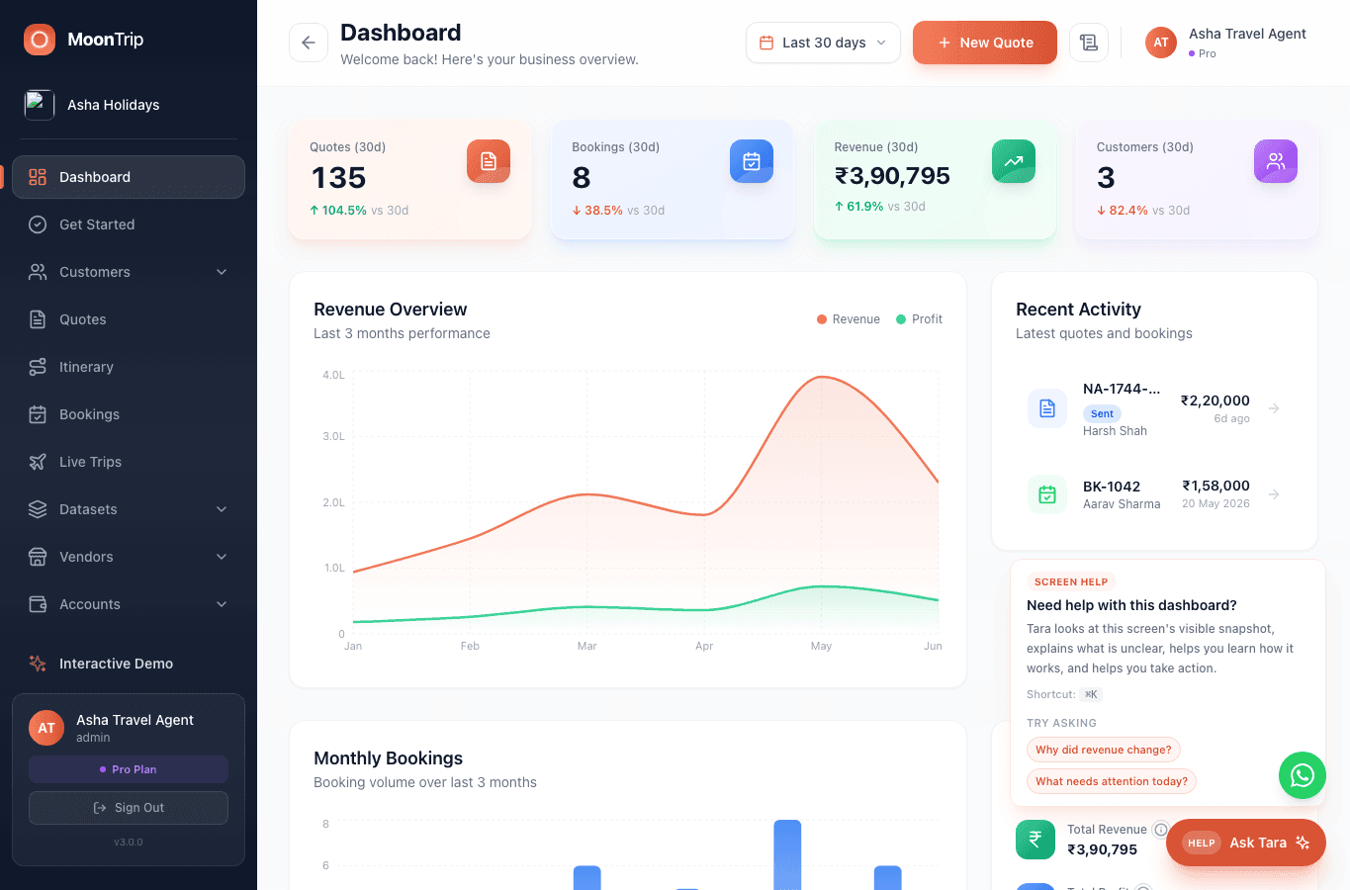Click the AT avatar in sidebar profile card

(46, 728)
